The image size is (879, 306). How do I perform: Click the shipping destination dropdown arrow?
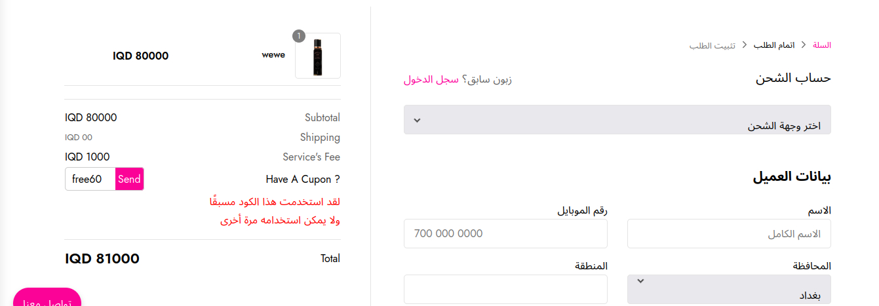pyautogui.click(x=417, y=121)
